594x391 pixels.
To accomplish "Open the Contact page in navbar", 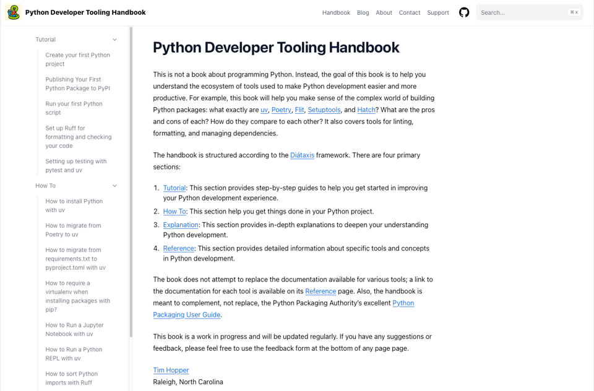I will [409, 12].
